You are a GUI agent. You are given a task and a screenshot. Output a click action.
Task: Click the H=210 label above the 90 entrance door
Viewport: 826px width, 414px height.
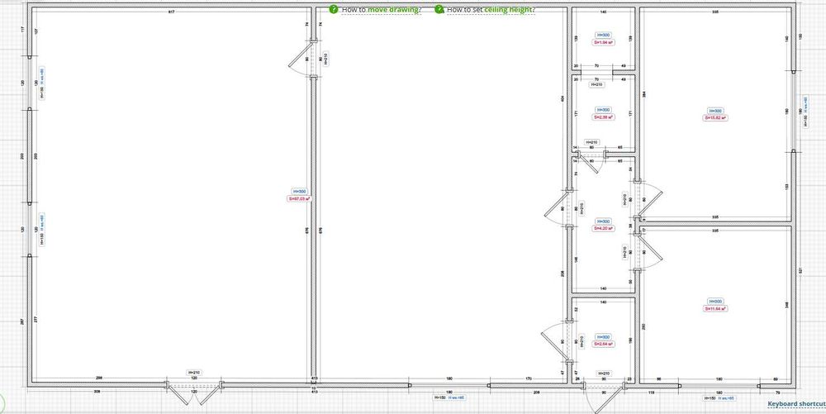[x=604, y=373]
